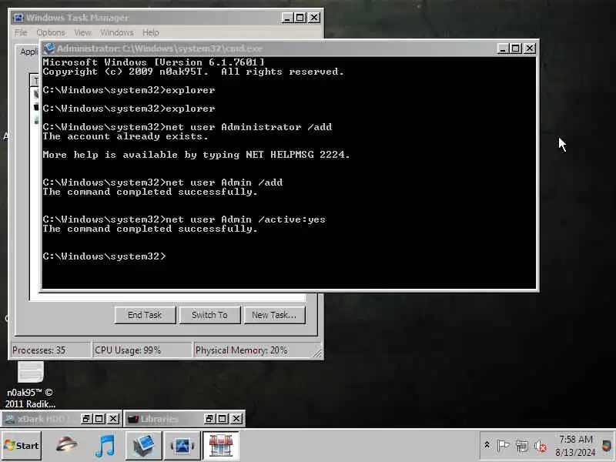This screenshot has height=462, width=616.
Task: Maximize the minimized xDark HDD window
Action: coord(99,419)
